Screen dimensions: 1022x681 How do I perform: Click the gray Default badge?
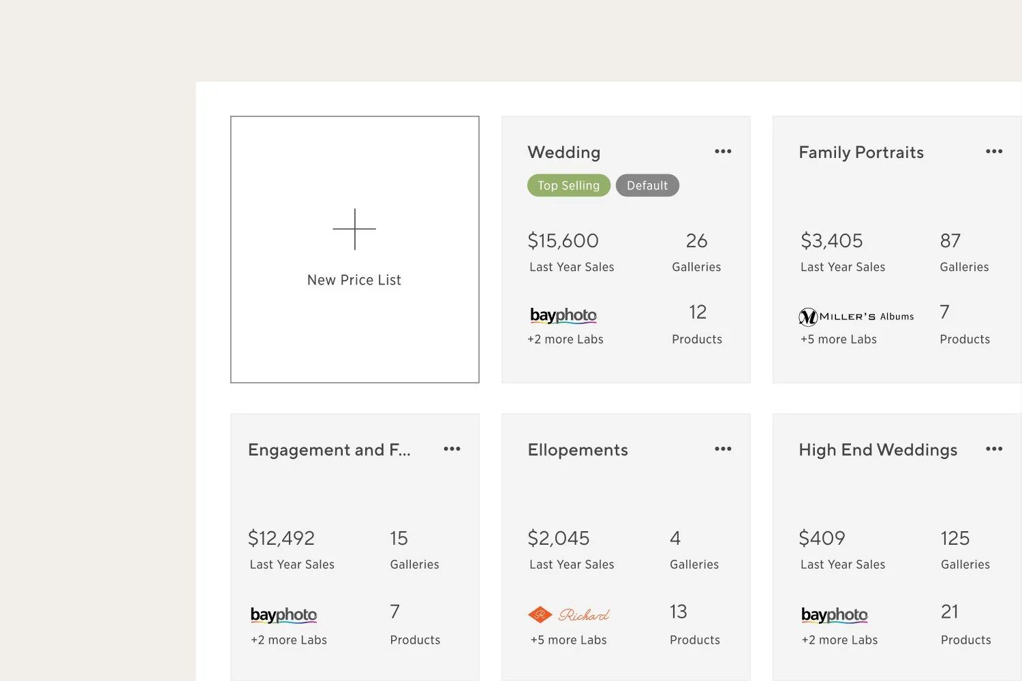647,185
